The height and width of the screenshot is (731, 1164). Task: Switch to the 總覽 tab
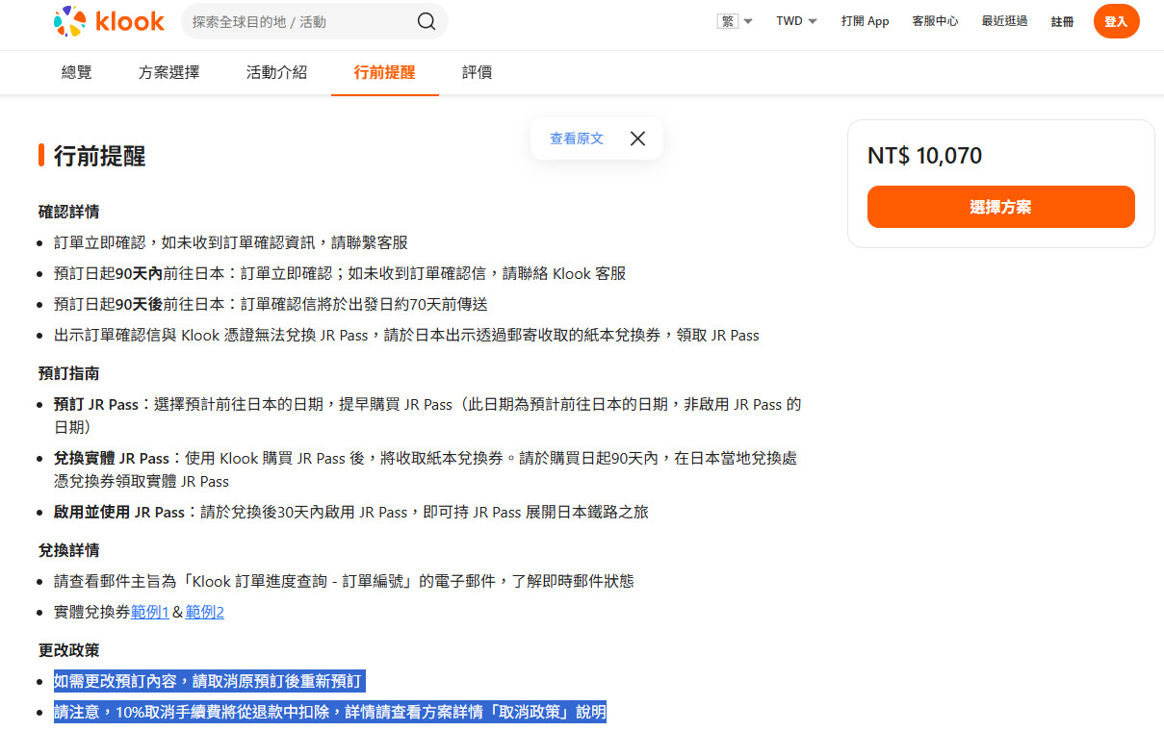76,71
